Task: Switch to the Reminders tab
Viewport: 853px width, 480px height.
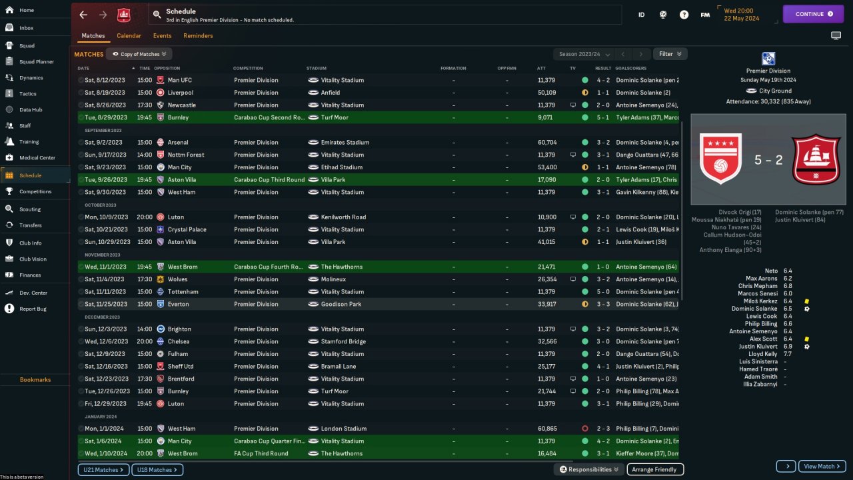Action: pyautogui.click(x=198, y=35)
